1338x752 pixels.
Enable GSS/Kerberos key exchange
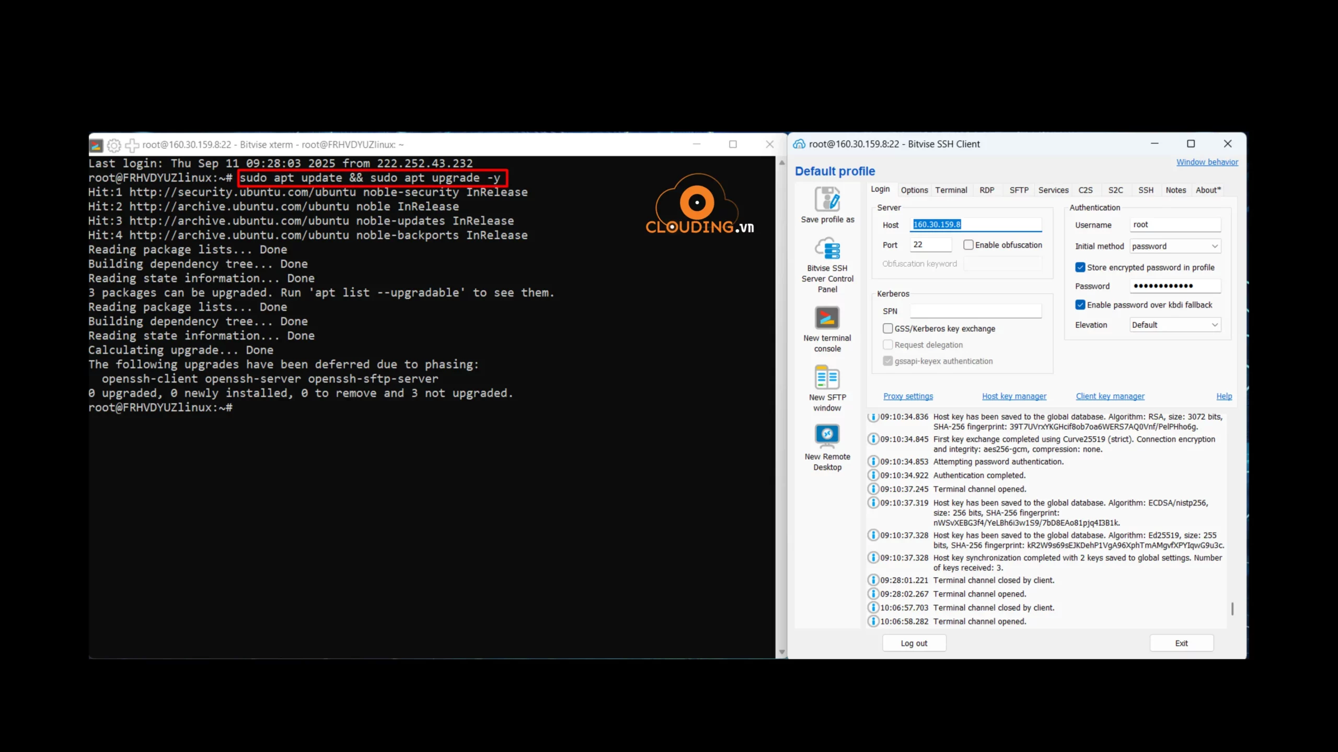coord(887,328)
